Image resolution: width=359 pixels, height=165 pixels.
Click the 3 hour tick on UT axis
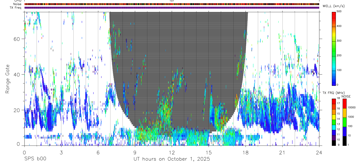click(x=61, y=152)
